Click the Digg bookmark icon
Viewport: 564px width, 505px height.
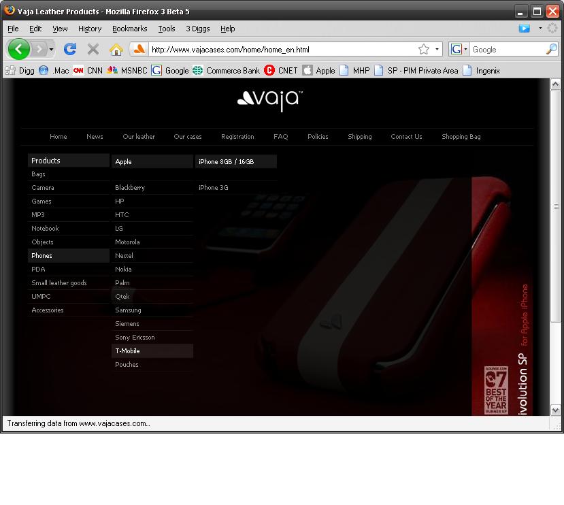(x=10, y=71)
